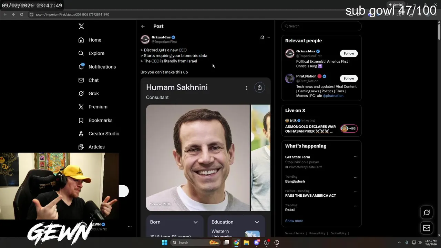Click the Windows taskbar Search box
This screenshot has height=248, width=441.
(195, 242)
